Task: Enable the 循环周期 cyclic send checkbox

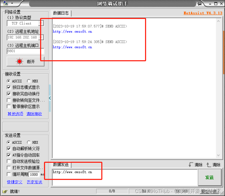Action: [x=9, y=174]
